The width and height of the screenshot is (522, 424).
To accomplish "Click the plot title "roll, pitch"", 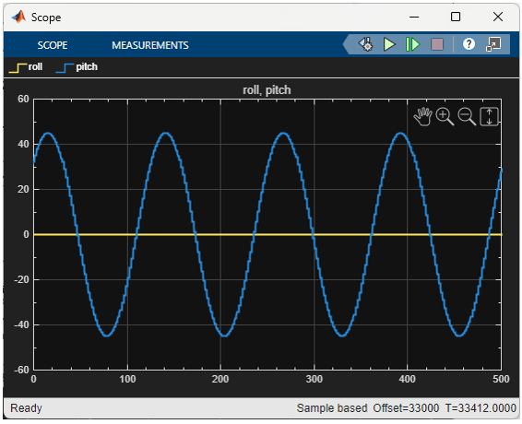I will [x=267, y=90].
